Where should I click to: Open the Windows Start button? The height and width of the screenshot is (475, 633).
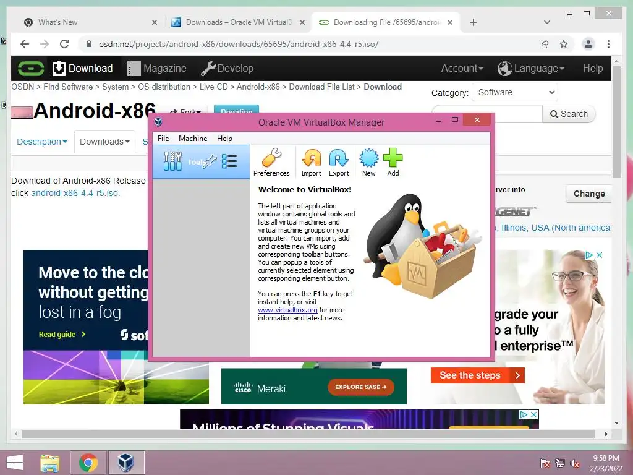[x=15, y=463]
